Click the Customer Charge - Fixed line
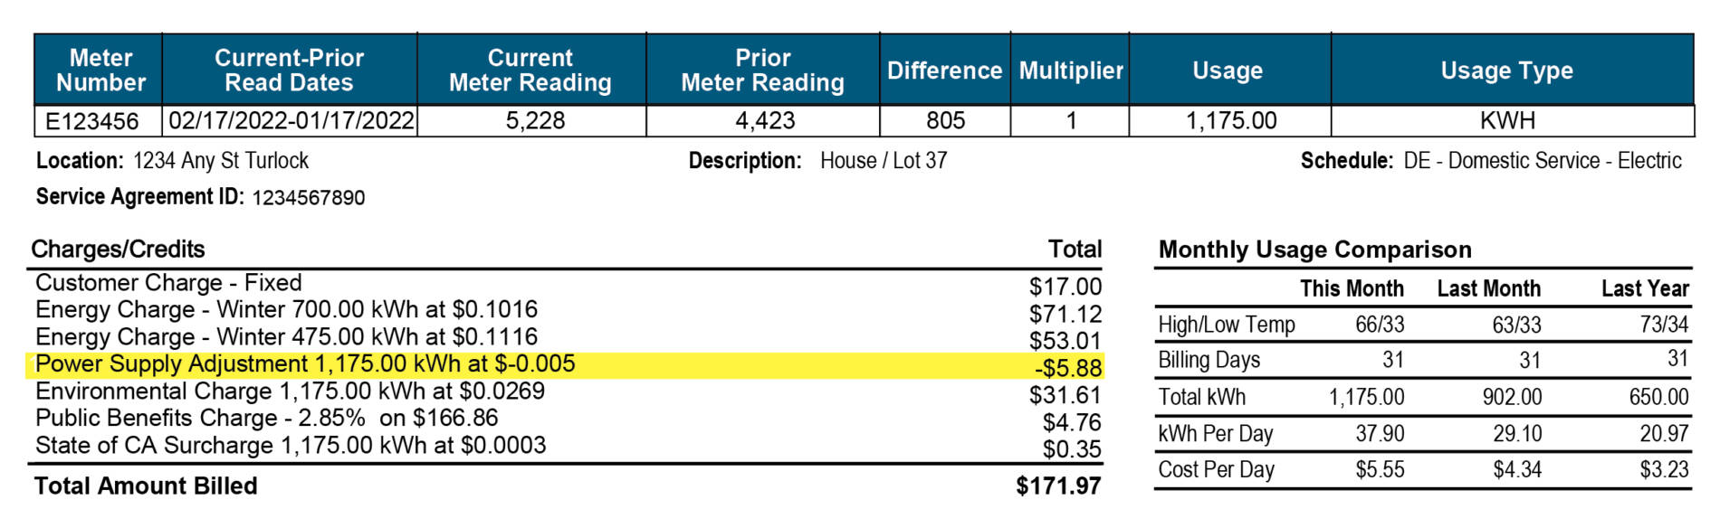1720x528 pixels. (168, 283)
